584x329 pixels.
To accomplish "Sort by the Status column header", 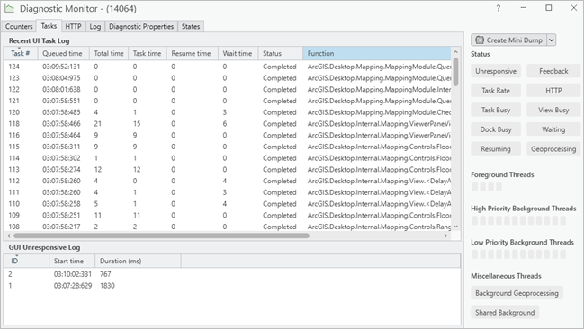I will coord(280,53).
